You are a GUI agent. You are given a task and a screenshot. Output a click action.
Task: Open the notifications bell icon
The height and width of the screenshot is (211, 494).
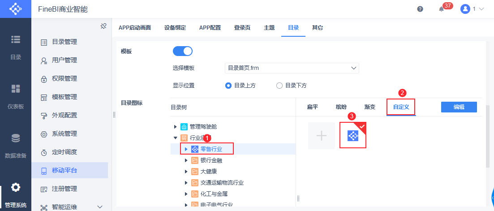(441, 9)
